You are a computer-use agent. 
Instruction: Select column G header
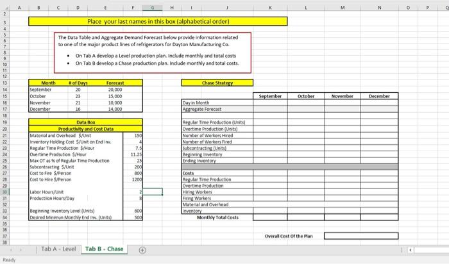tap(153, 8)
